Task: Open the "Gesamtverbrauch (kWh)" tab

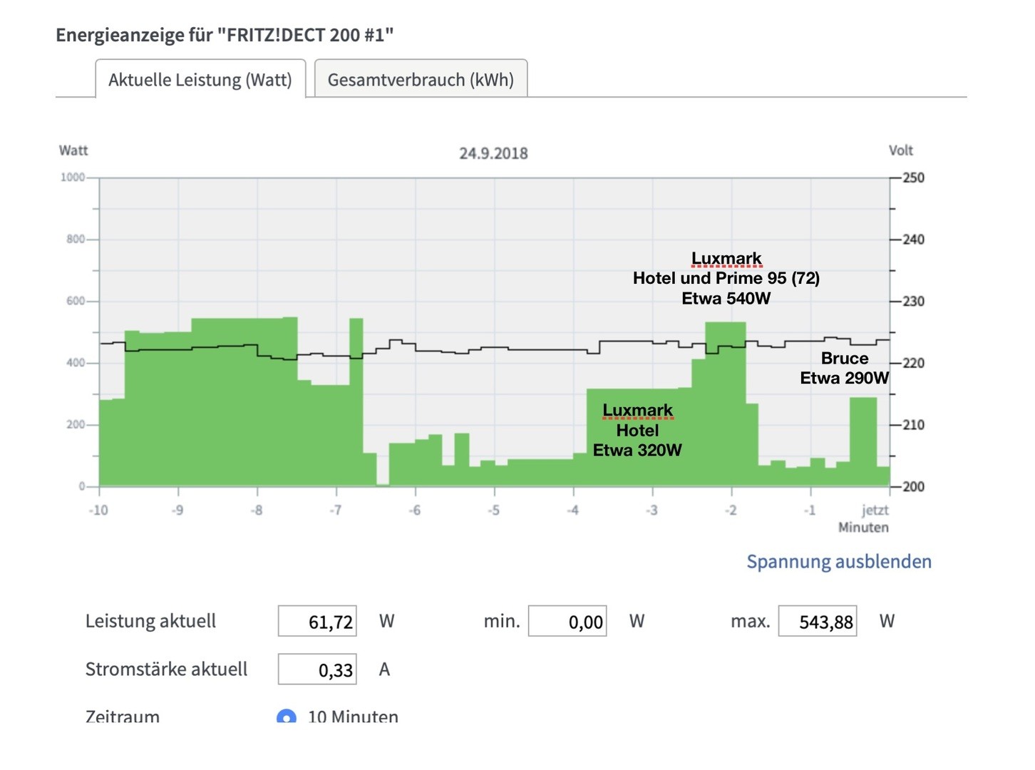Action: click(x=421, y=79)
